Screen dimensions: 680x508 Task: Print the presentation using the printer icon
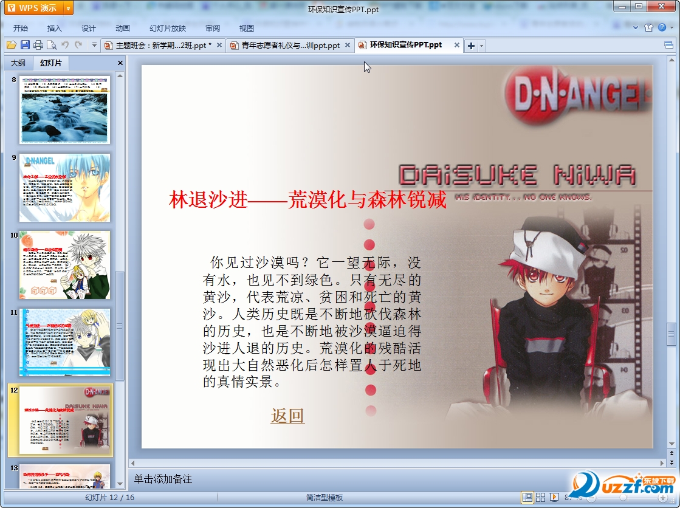[x=38, y=45]
